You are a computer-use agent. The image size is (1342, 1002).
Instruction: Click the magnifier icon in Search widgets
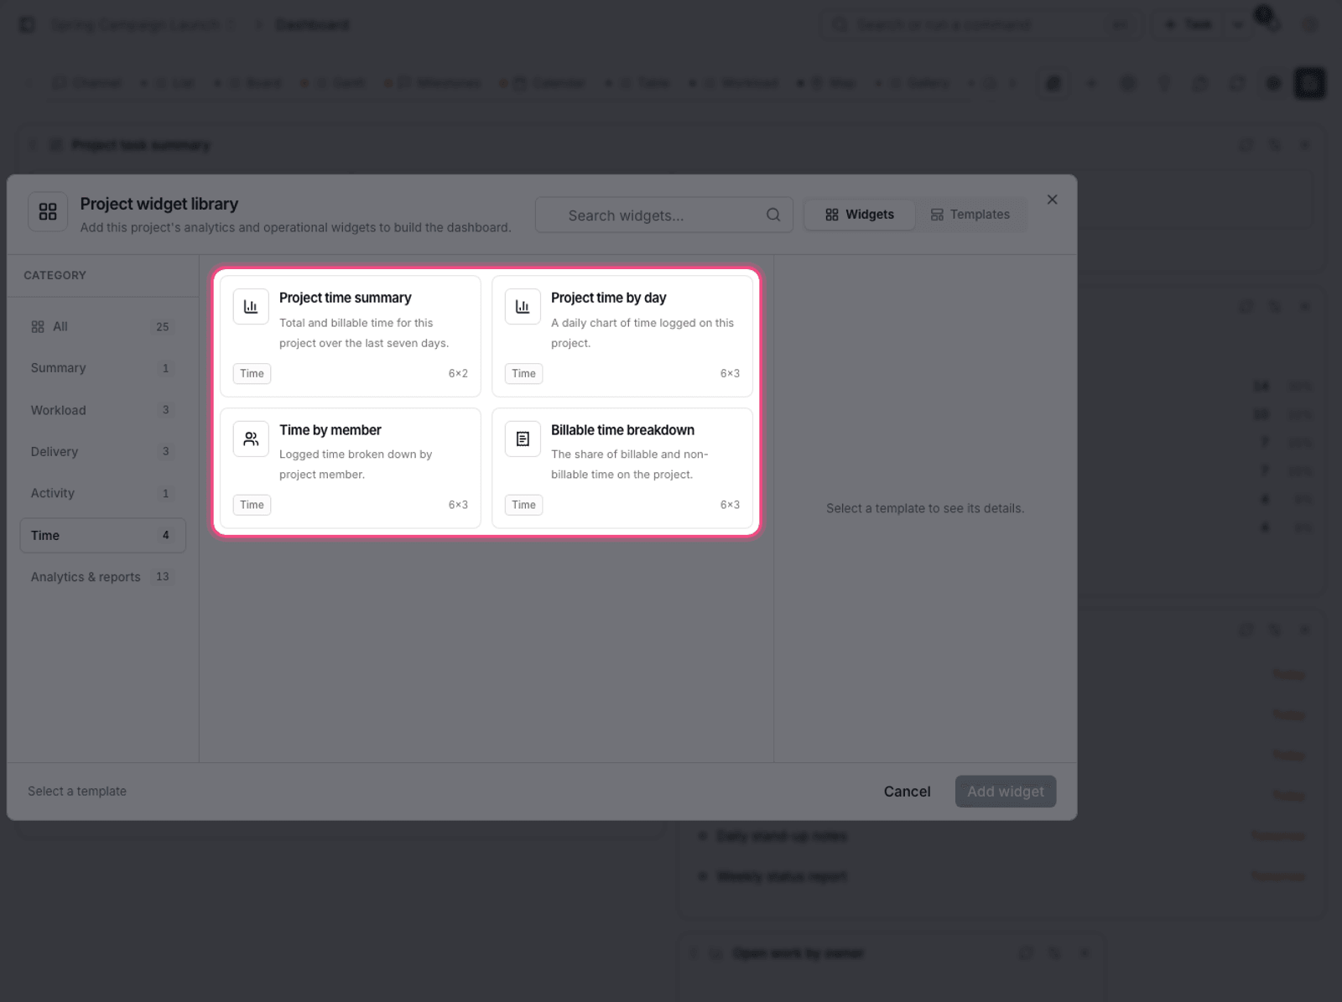point(773,215)
